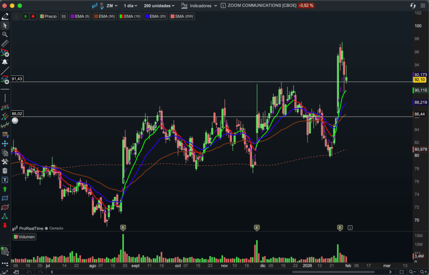Image resolution: width=429 pixels, height=275 pixels.
Task: Open the ZM ticker dropdown
Action: tap(111, 6)
